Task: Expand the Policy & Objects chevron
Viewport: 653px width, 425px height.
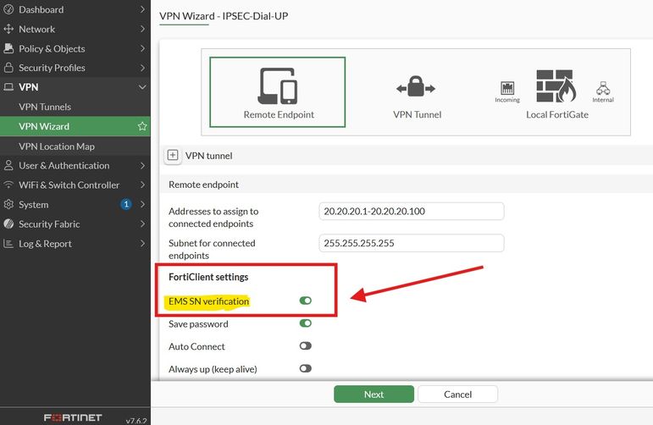Action: [x=142, y=48]
